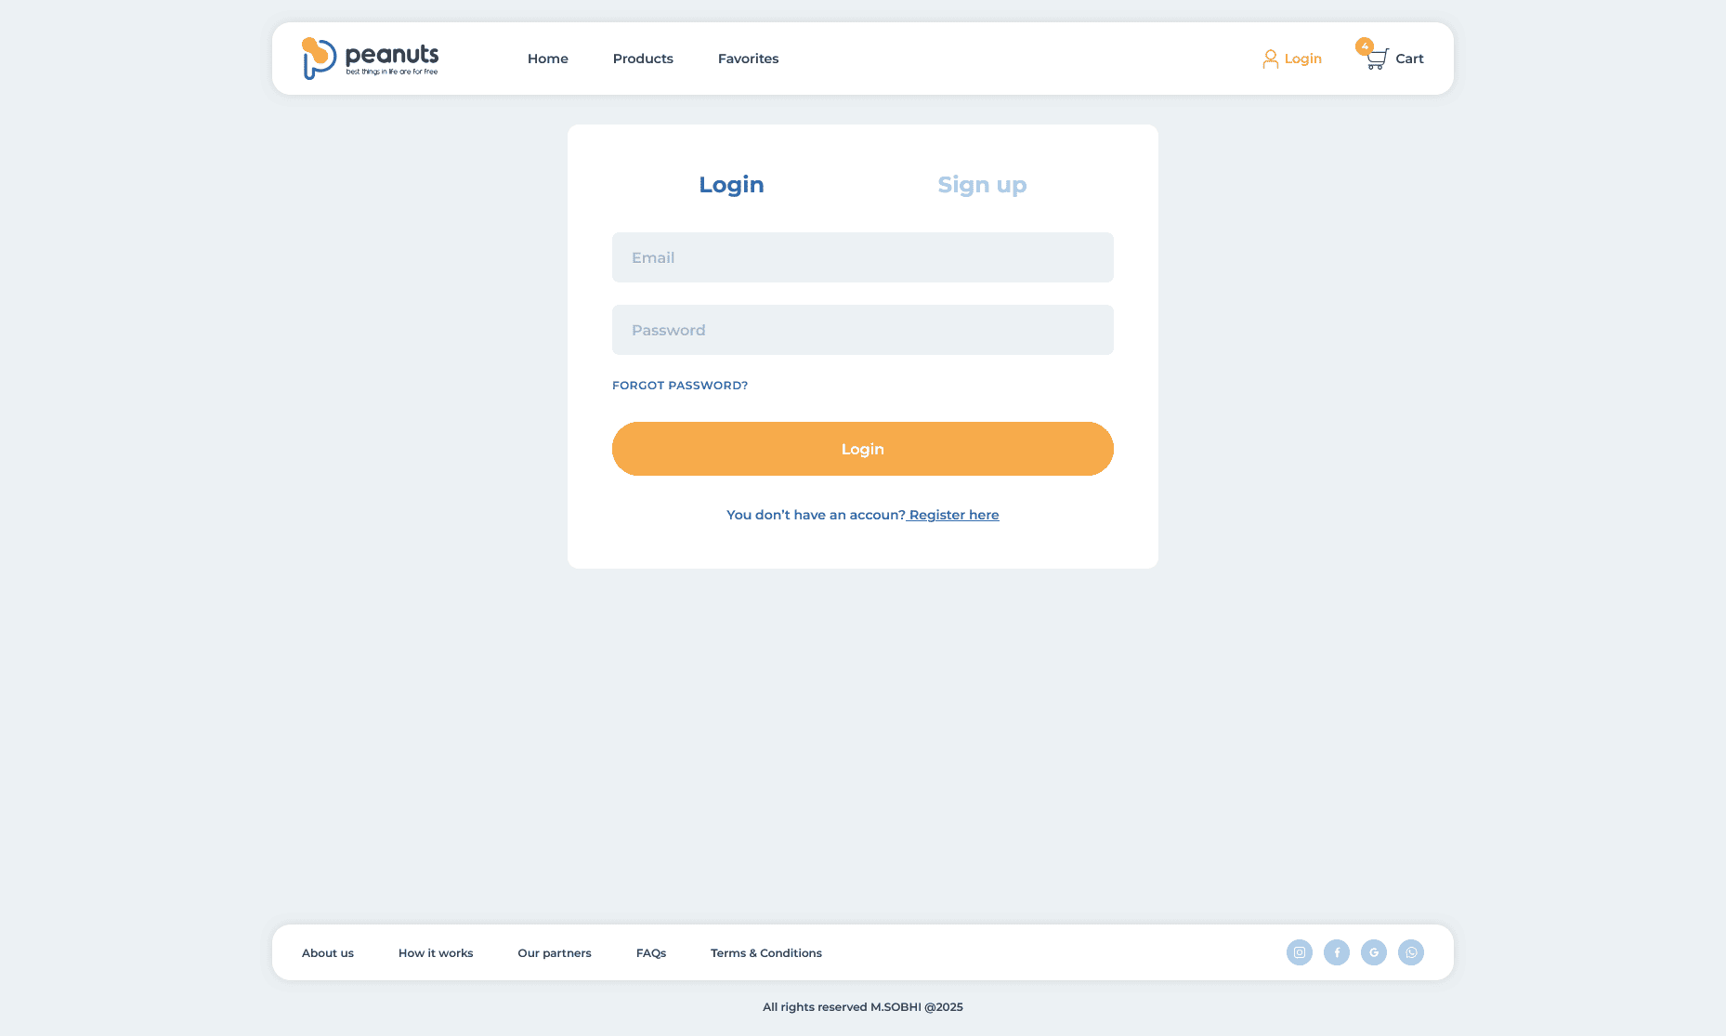The width and height of the screenshot is (1726, 1036).
Task: Click the Login link in the header
Action: click(x=1303, y=59)
